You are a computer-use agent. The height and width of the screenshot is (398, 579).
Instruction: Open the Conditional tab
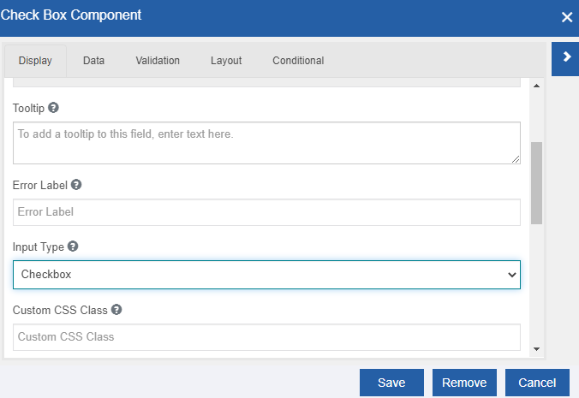pyautogui.click(x=298, y=61)
